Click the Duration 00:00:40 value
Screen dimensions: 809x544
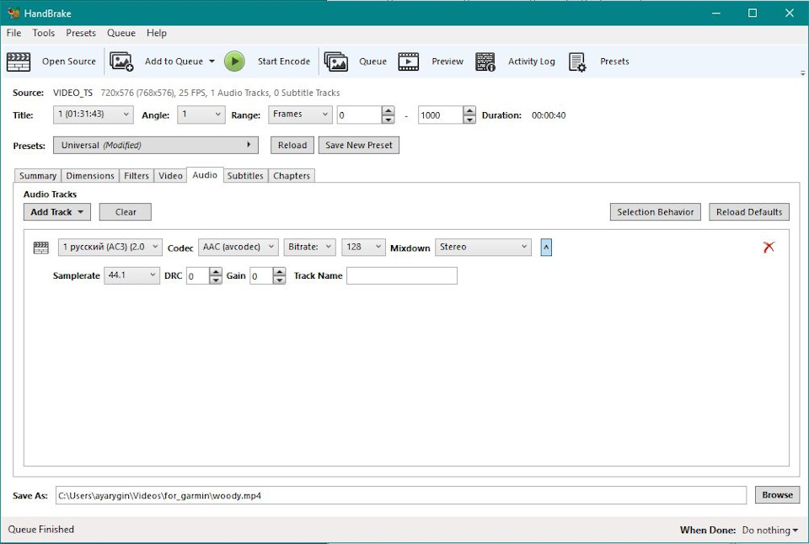[x=549, y=115]
